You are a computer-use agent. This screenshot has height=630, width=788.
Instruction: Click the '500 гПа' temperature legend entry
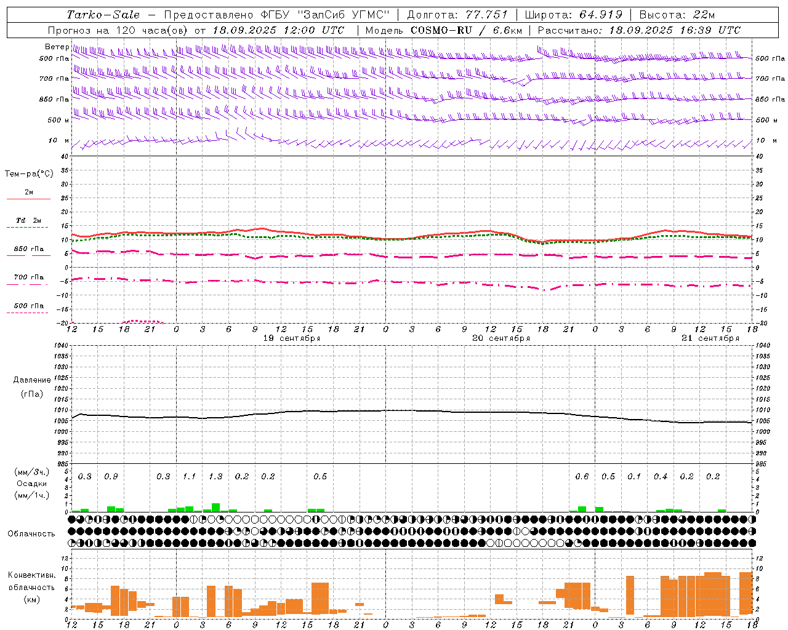click(29, 306)
